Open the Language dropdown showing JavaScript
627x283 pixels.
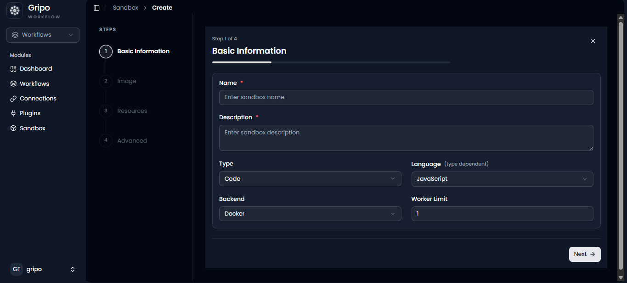click(x=502, y=179)
